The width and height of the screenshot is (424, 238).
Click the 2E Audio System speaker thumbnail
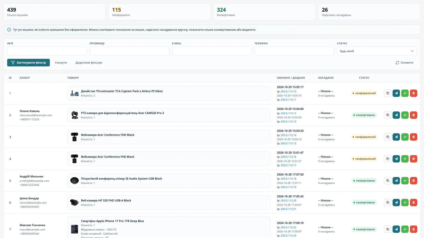(x=74, y=181)
